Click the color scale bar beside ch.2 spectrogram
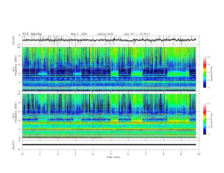The height and width of the screenshot is (173, 224). (x=204, y=119)
